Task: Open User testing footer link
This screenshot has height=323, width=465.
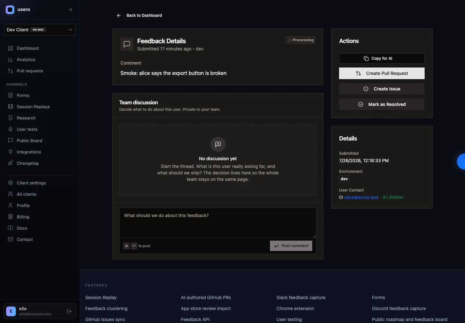Action: [289, 319]
